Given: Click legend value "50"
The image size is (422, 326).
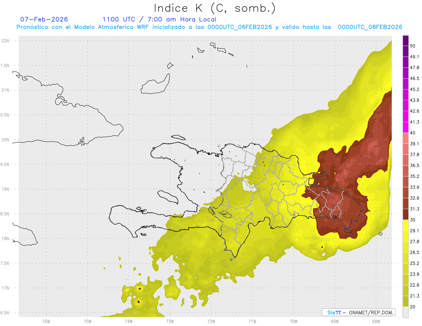Looking at the screenshot, I should click(x=413, y=46).
